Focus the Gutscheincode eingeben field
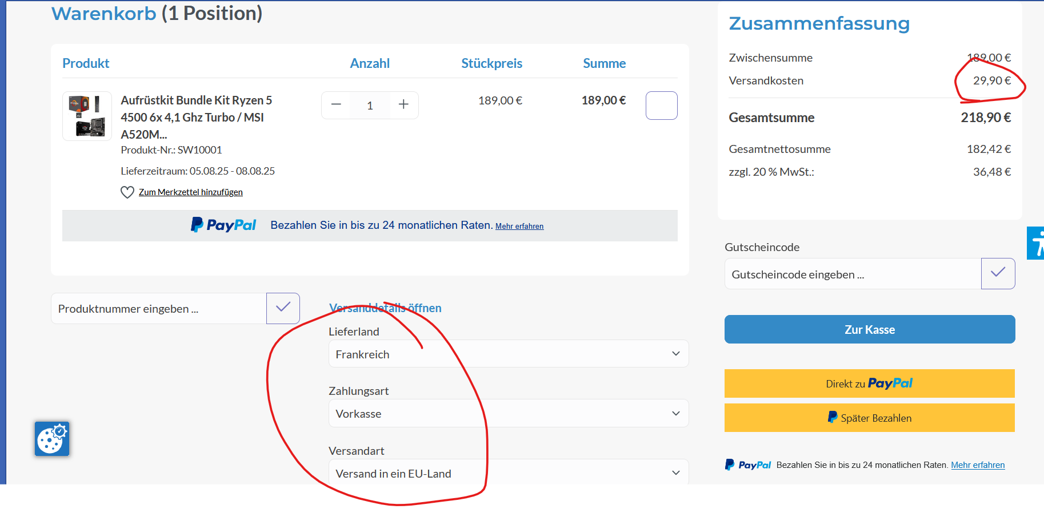The height and width of the screenshot is (509, 1044). (x=853, y=274)
